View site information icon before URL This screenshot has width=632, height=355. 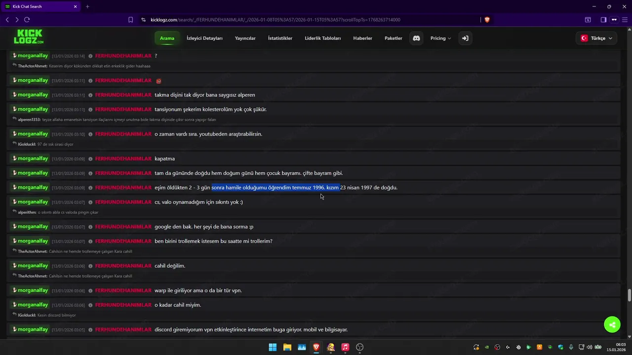point(144,20)
